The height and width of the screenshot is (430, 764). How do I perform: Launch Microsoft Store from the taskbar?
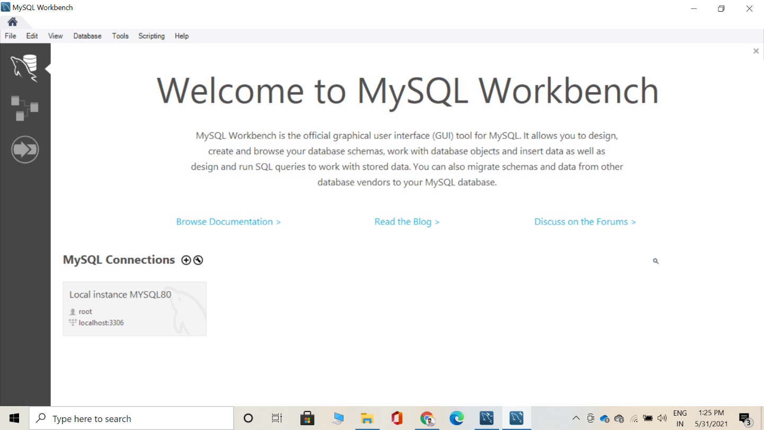[x=307, y=418]
